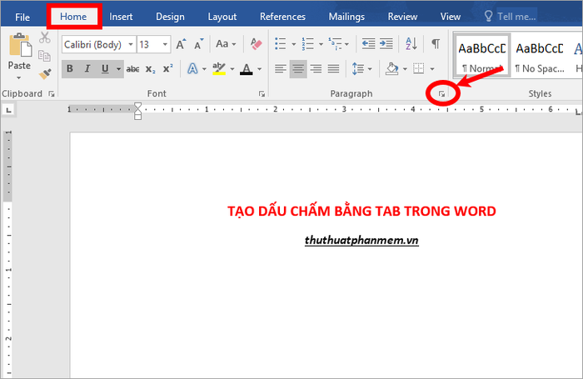Open the Calibri (Body) font name dropdown
Image resolution: width=583 pixels, height=379 pixels.
click(129, 44)
